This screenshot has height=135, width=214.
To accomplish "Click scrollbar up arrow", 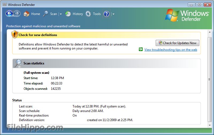I will coord(210,32).
